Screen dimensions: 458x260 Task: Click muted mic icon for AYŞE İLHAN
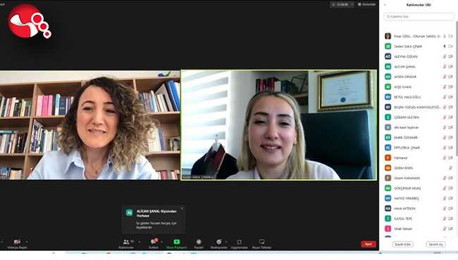445,86
